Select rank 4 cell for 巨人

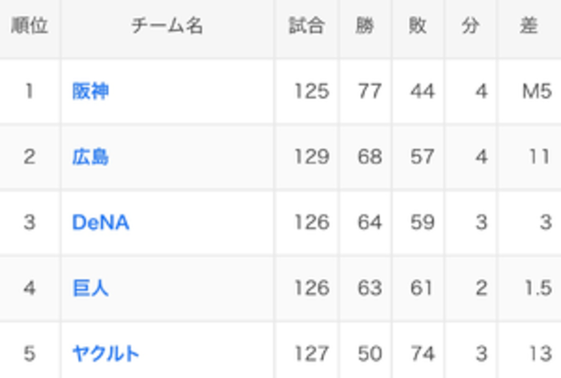(x=30, y=288)
